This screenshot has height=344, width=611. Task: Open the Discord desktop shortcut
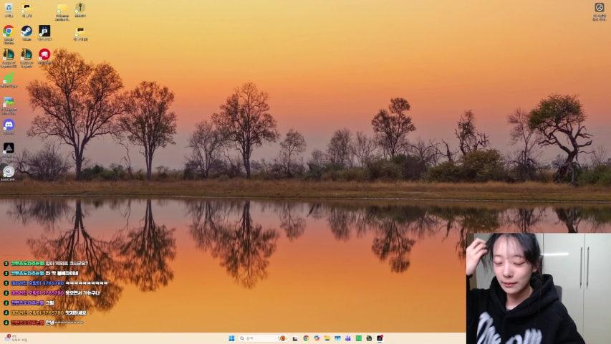tap(9, 125)
